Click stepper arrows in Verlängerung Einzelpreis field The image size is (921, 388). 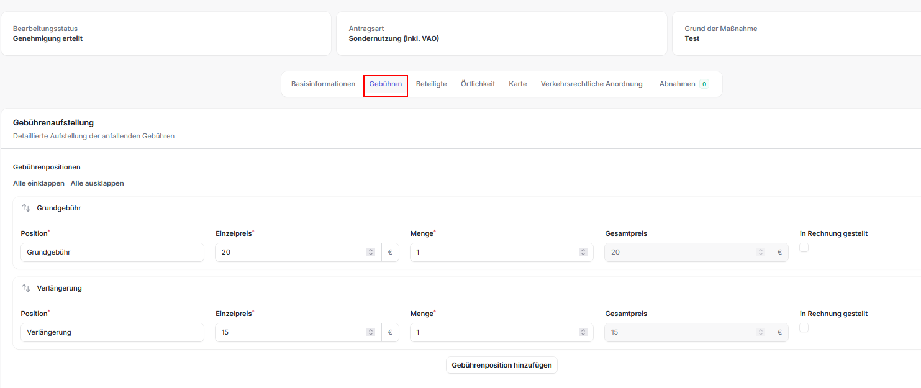pos(371,332)
